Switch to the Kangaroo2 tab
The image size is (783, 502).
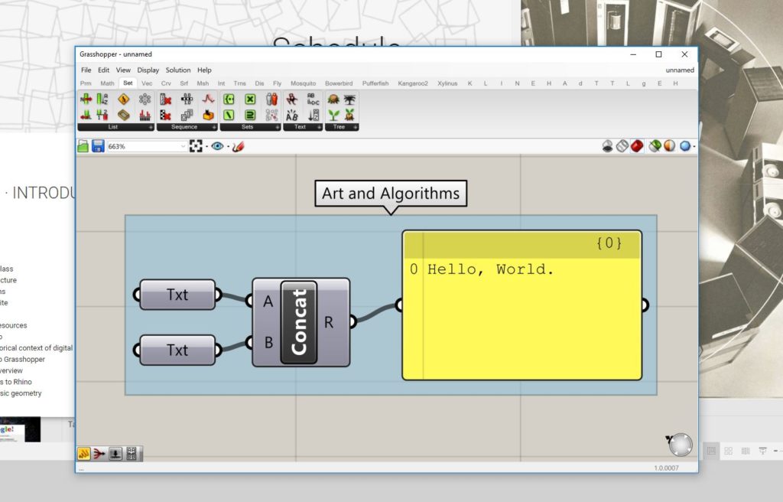click(x=413, y=83)
